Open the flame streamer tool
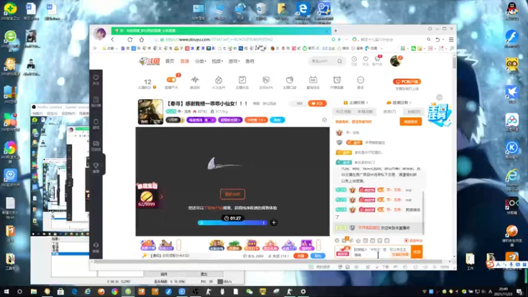The width and height of the screenshot is (528, 297). pos(218,80)
